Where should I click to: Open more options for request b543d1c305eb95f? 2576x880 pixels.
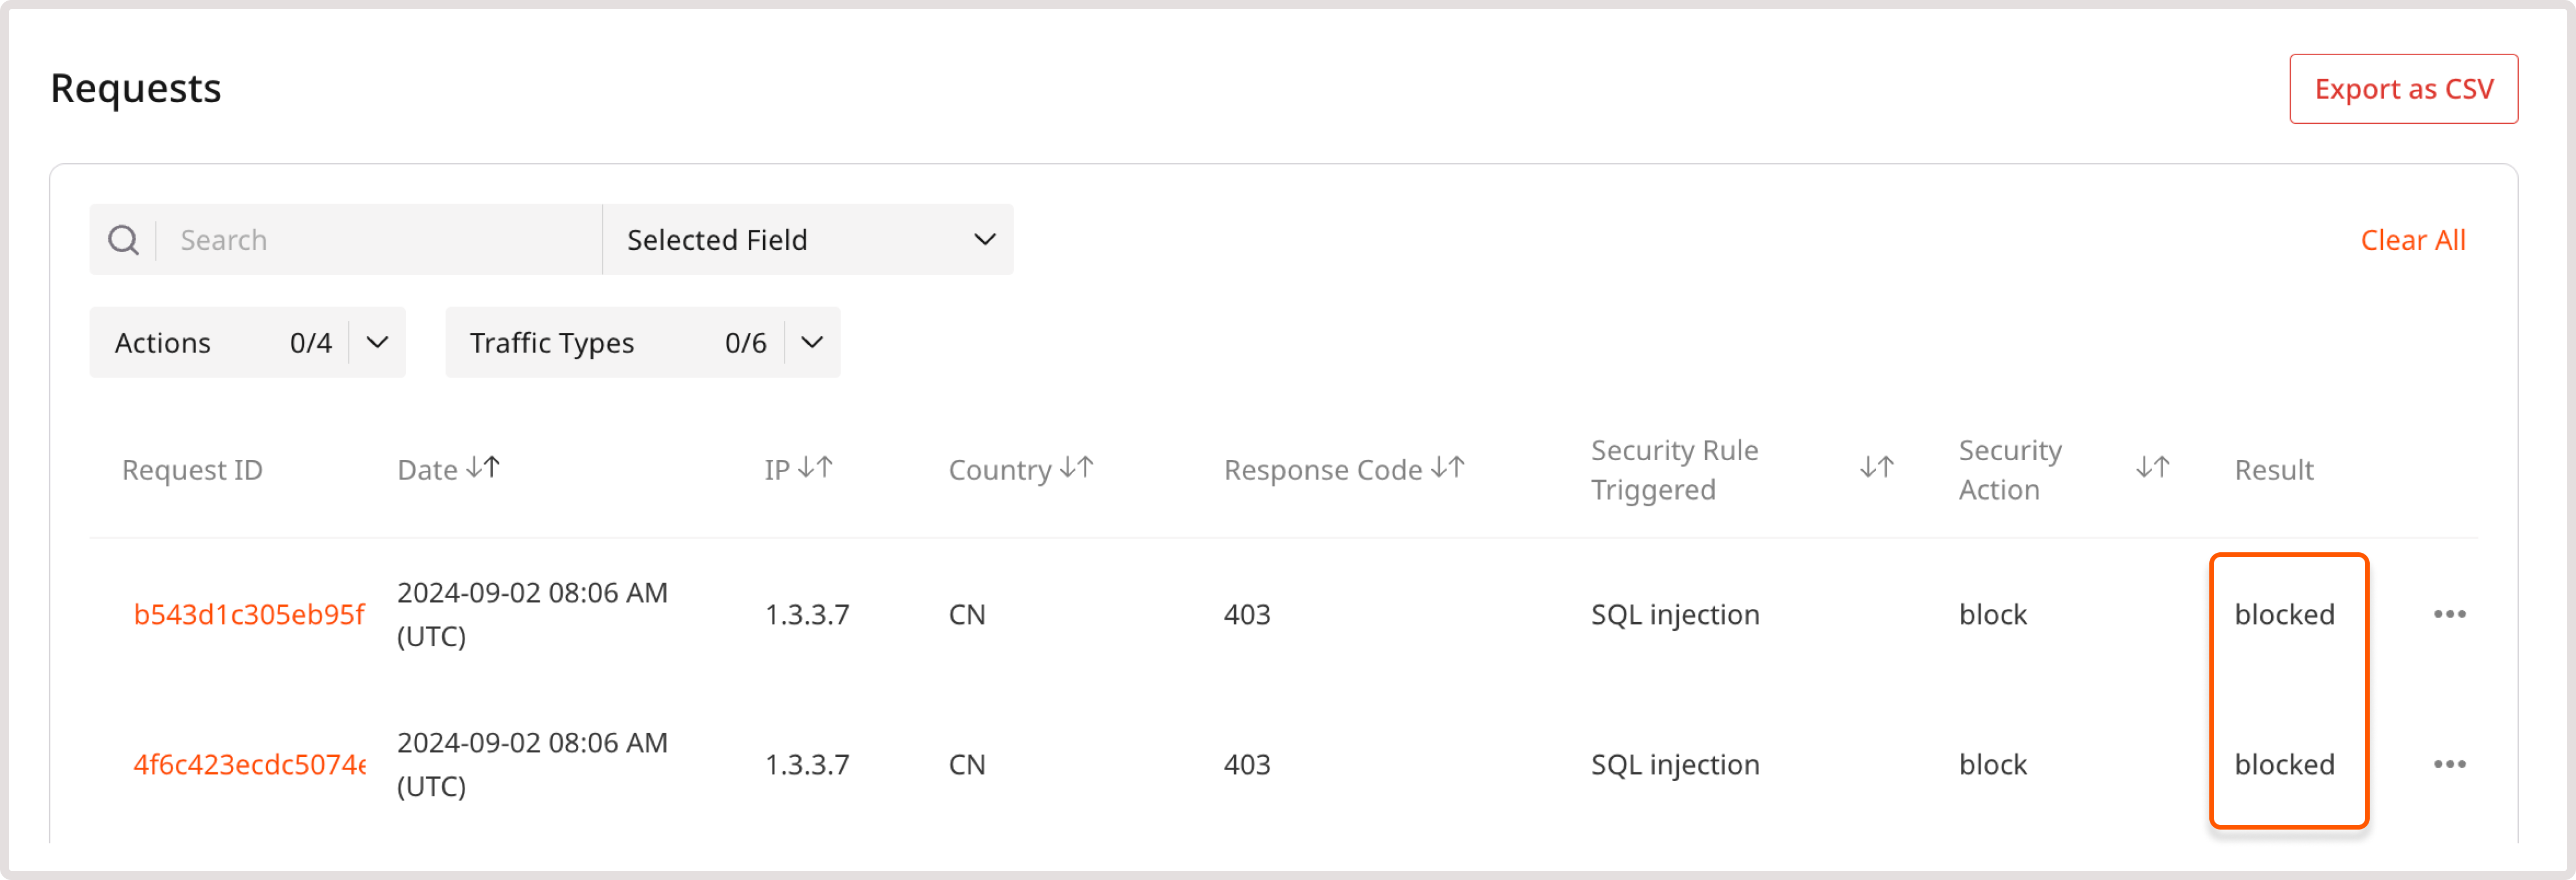pos(2449,614)
